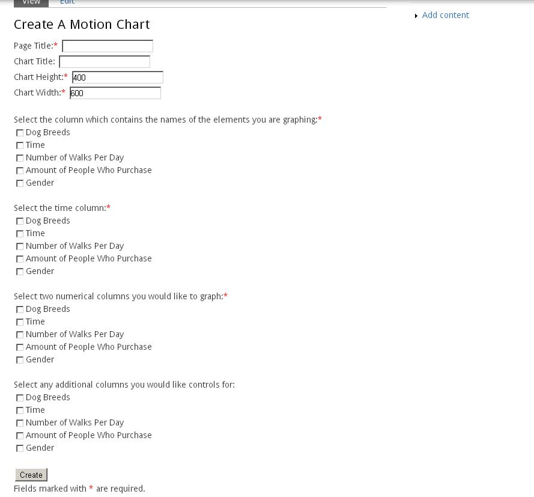Screen dimensions: 534x497
Task: Expand the Add content disclosure arrow
Action: click(x=416, y=15)
